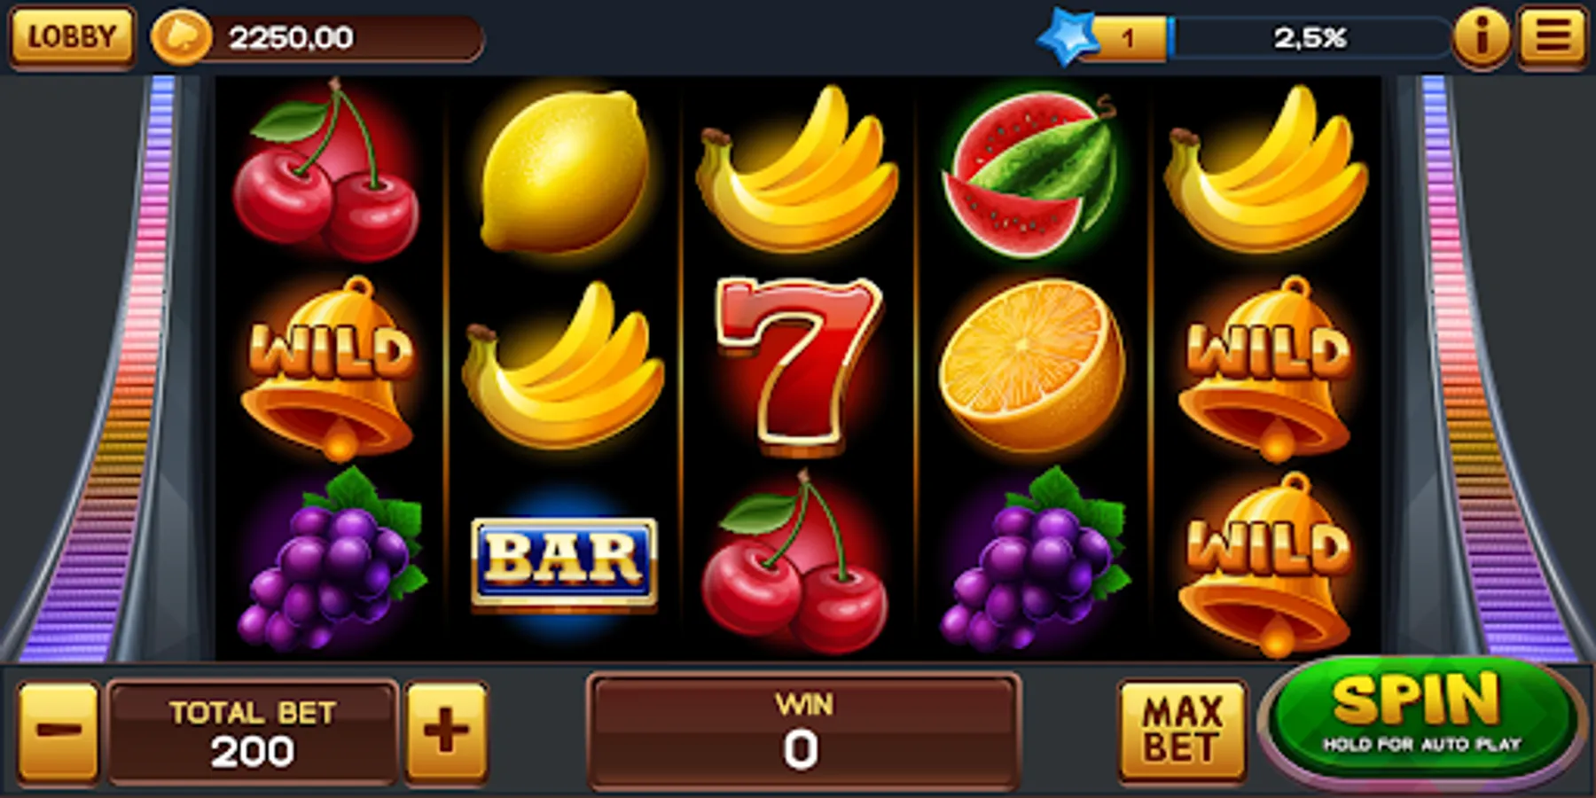1596x798 pixels.
Task: Open the info button with the letter i
Action: (1481, 37)
